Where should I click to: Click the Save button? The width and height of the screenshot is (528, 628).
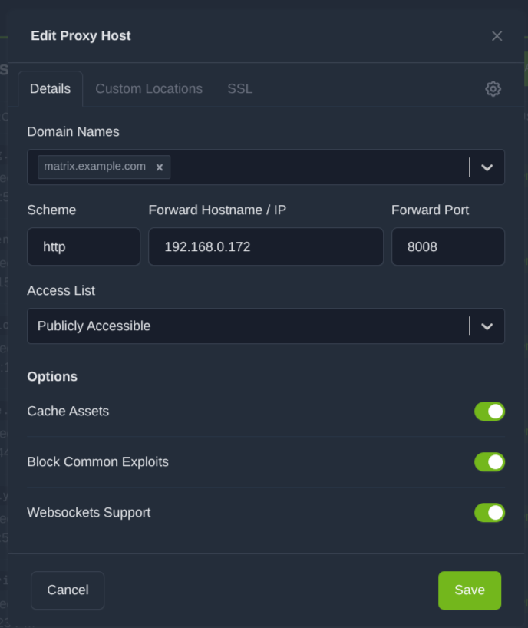click(x=469, y=590)
